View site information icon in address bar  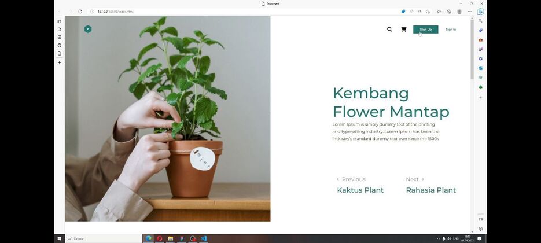pos(92,12)
